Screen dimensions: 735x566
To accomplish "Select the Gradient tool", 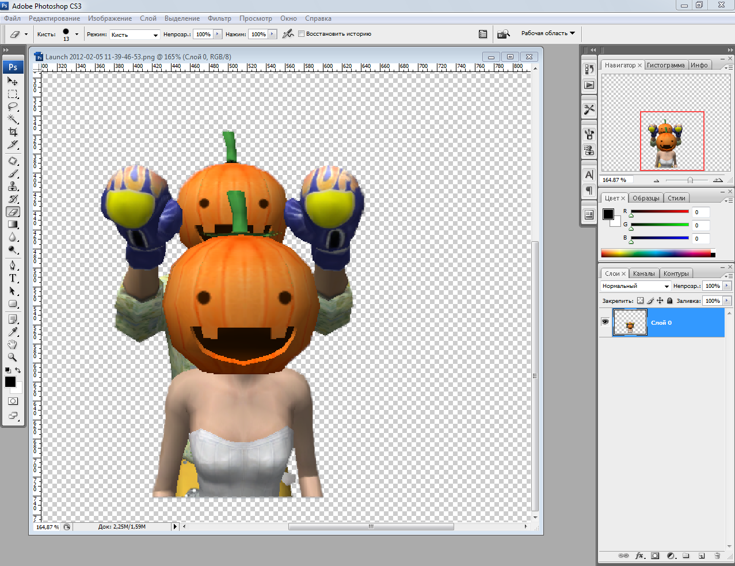I will click(x=13, y=225).
